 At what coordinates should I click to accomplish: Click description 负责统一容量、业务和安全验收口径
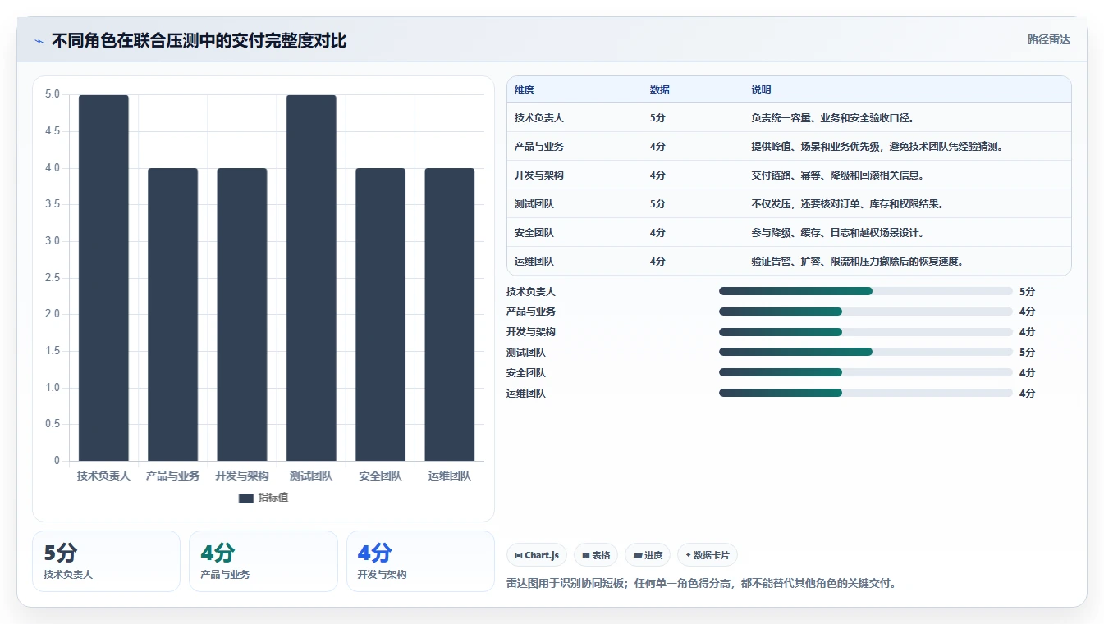832,118
